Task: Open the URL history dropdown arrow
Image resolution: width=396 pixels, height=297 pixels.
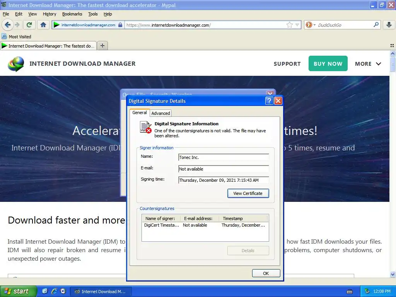Action: point(297,25)
